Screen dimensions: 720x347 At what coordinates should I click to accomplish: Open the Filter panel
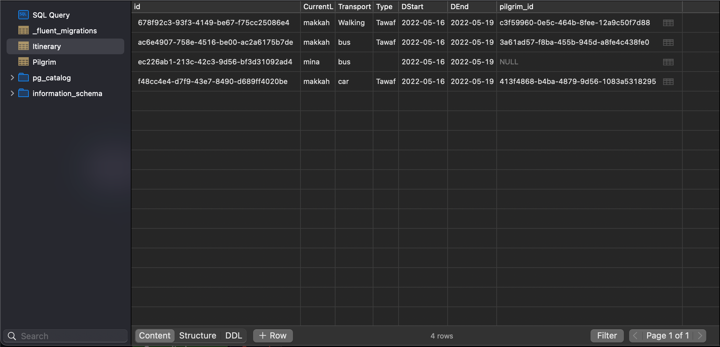point(607,336)
